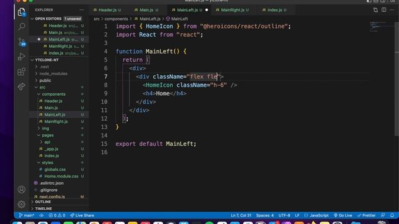Click the LF end of line indicator
Image resolution: width=399 pixels, height=224 pixels.
coord(297,215)
